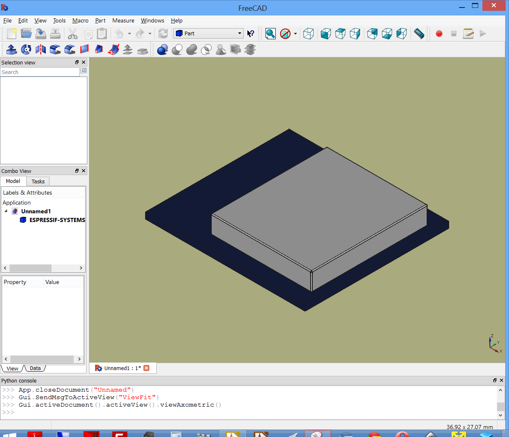Screen dimensions: 509x437
Task: Open the Part workbench dropdown
Action: [x=209, y=33]
